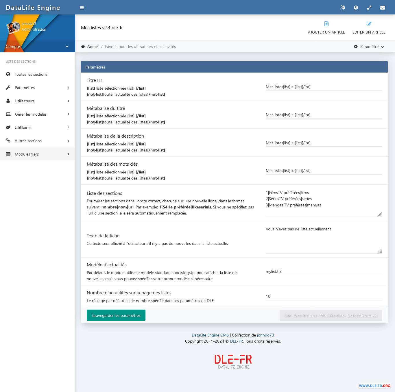
Task: Expand Paramètres sidebar section chevron
Action: (69, 88)
